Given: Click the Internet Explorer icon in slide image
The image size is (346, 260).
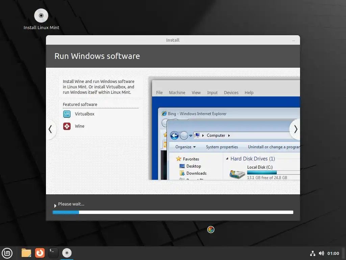Looking at the screenshot, I should pos(164,114).
